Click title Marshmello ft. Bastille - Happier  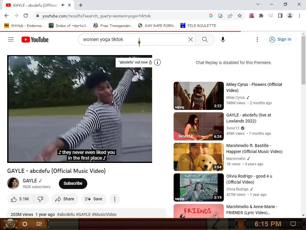[254, 149]
